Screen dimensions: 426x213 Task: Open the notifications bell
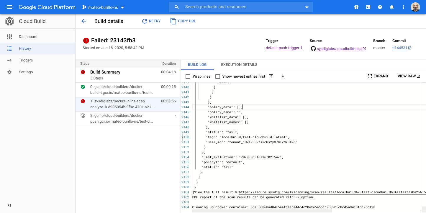click(x=392, y=7)
